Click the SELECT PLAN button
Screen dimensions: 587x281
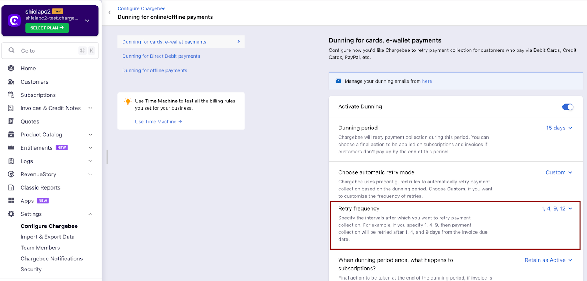tap(47, 28)
